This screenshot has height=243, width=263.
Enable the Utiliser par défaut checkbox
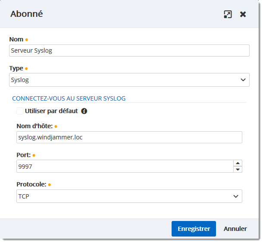(x=20, y=111)
